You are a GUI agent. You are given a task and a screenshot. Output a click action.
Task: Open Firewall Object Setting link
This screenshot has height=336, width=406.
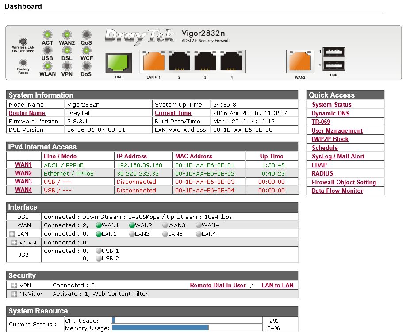[x=344, y=182]
